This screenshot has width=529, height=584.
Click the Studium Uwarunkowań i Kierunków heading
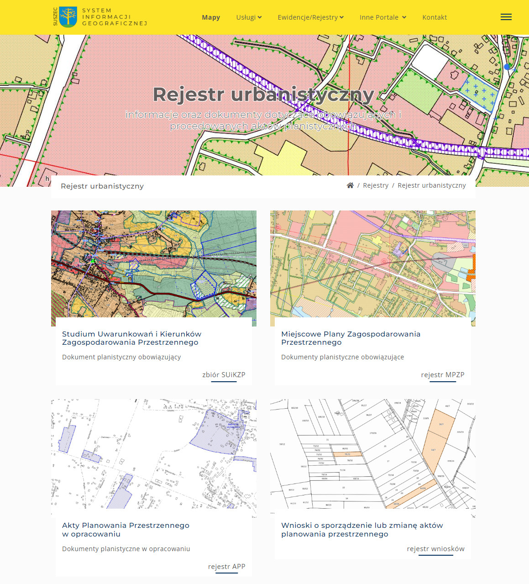point(131,338)
